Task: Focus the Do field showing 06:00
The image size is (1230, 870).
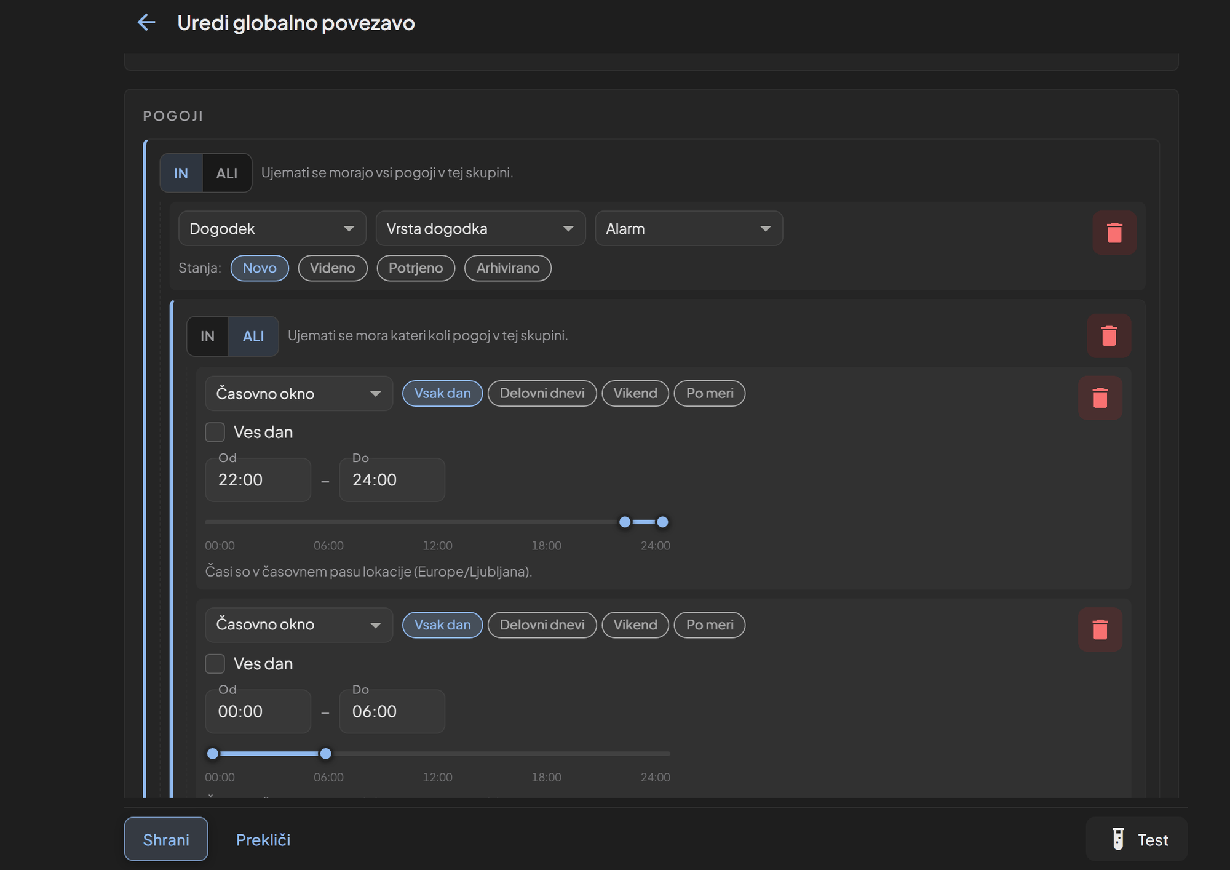Action: (392, 711)
